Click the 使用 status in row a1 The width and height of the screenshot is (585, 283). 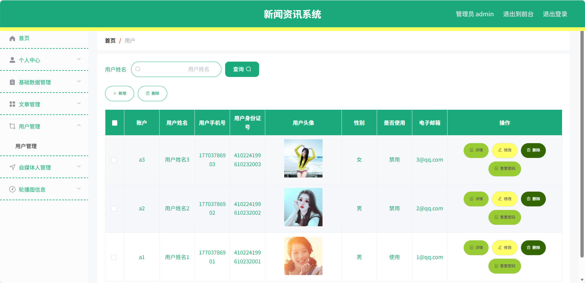[394, 257]
